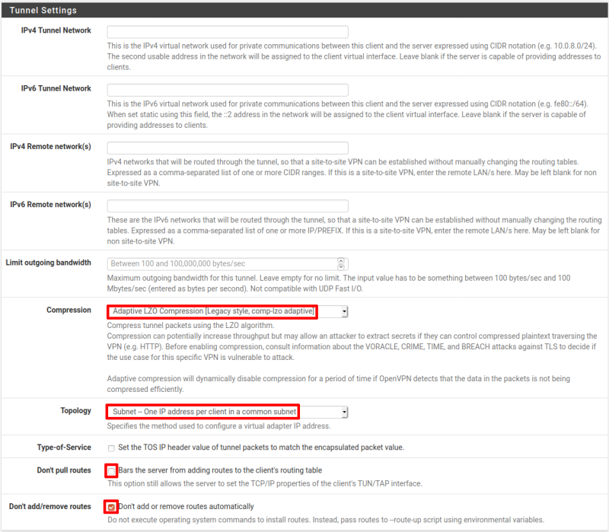Focus the IPv4 Remote network(s) field
Viewport: 609px width, 532px height.
pos(228,148)
